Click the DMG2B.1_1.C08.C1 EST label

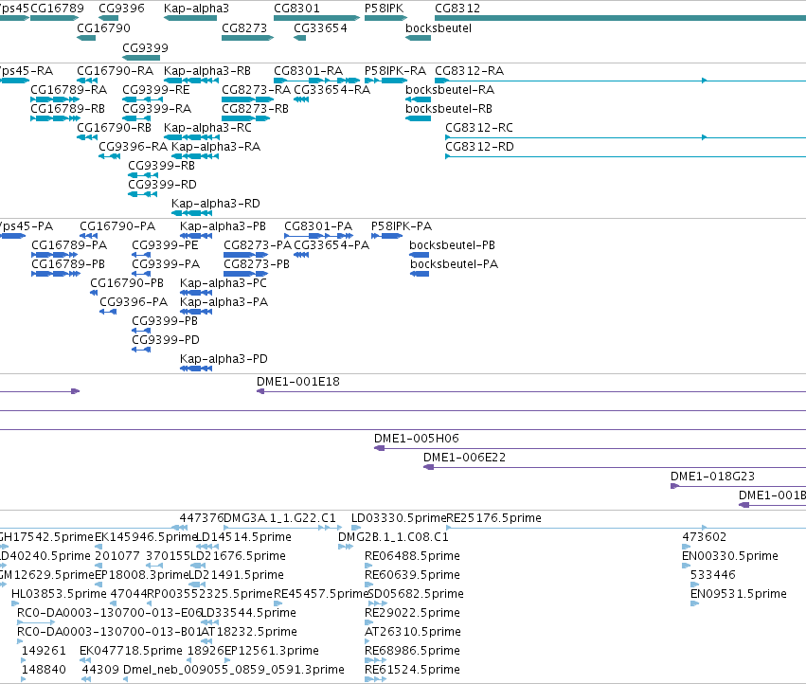[x=393, y=537]
